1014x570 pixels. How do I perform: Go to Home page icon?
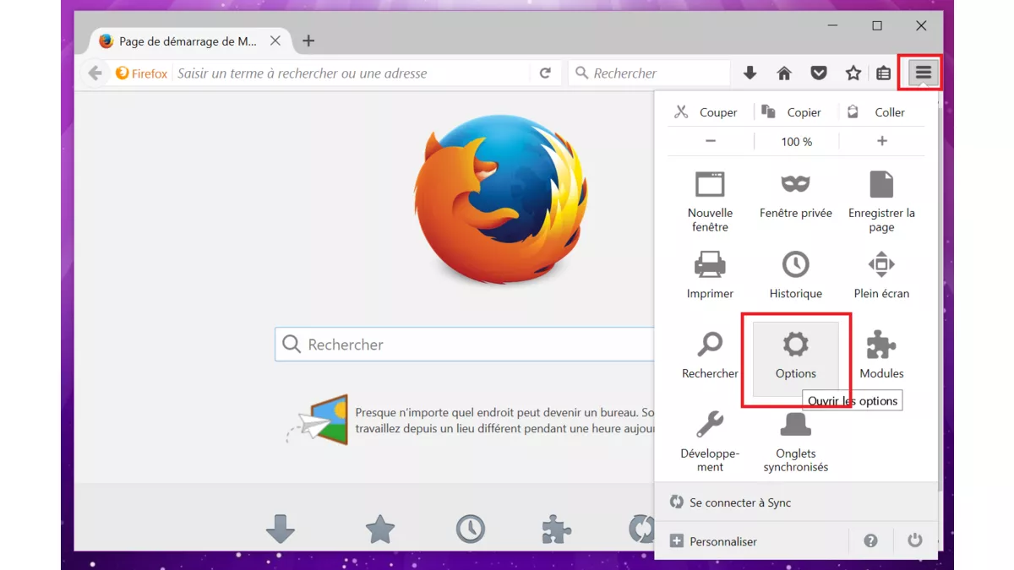point(784,73)
